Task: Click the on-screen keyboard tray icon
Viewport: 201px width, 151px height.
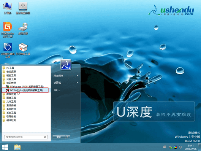Action: [165, 147]
